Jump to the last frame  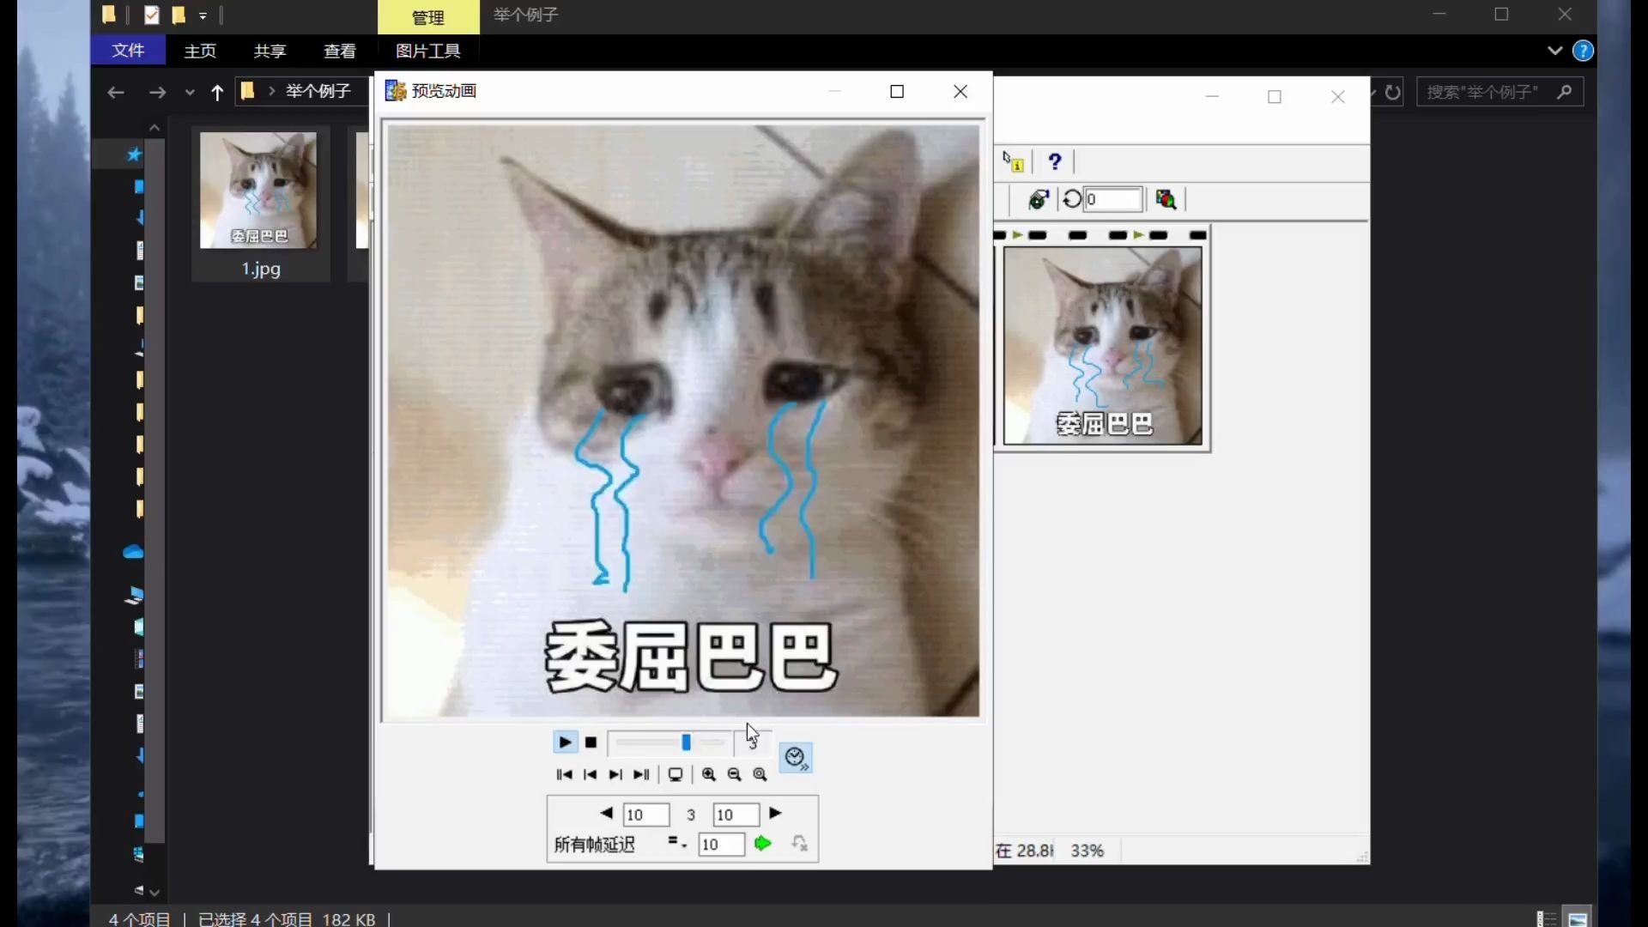[x=641, y=774]
